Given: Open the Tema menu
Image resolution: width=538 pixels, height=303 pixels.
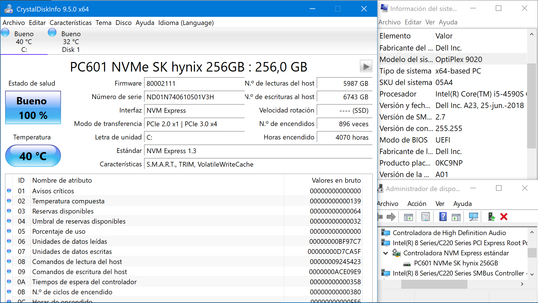Looking at the screenshot, I should pos(103,23).
